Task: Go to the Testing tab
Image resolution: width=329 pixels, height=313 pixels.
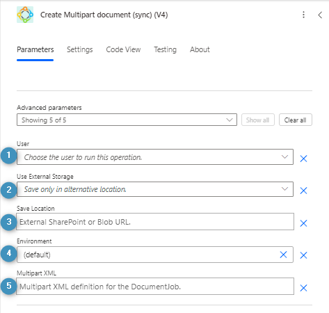Action: click(166, 49)
